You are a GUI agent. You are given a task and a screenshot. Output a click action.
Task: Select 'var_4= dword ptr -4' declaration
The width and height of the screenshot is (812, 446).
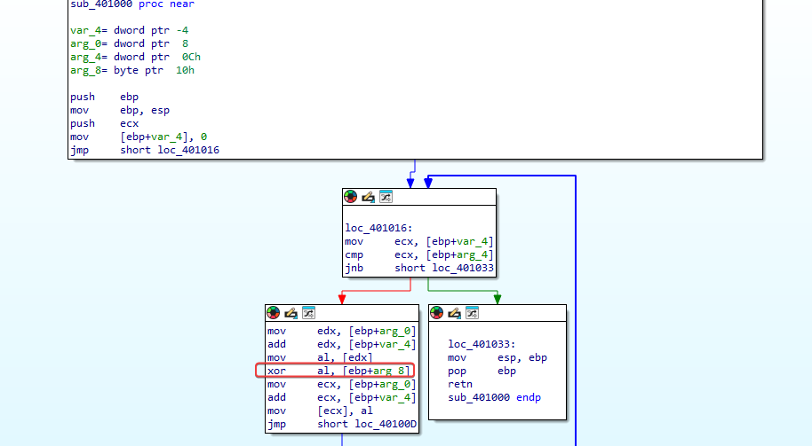[x=130, y=30]
